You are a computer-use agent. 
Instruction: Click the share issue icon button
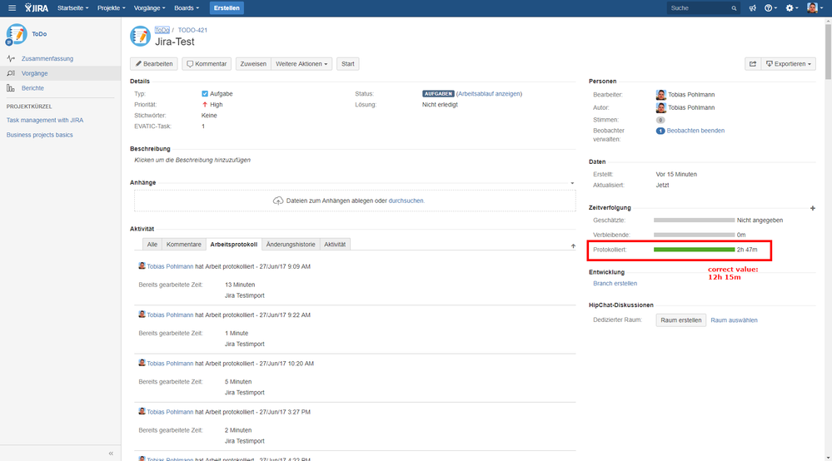pyautogui.click(x=752, y=63)
